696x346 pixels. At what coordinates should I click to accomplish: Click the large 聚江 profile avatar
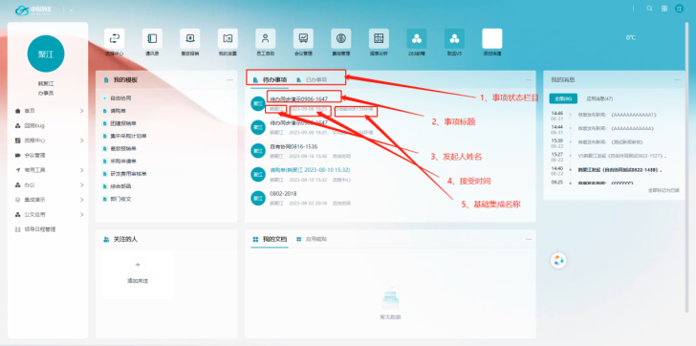point(46,54)
